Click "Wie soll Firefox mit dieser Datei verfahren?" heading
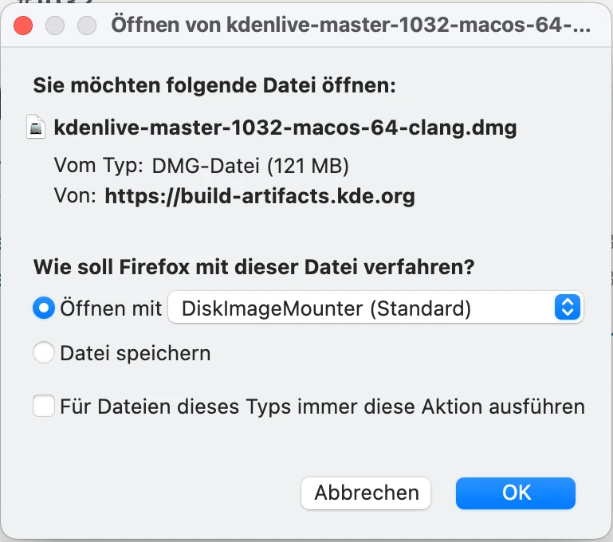Screen dimensions: 613x542 point(253,267)
